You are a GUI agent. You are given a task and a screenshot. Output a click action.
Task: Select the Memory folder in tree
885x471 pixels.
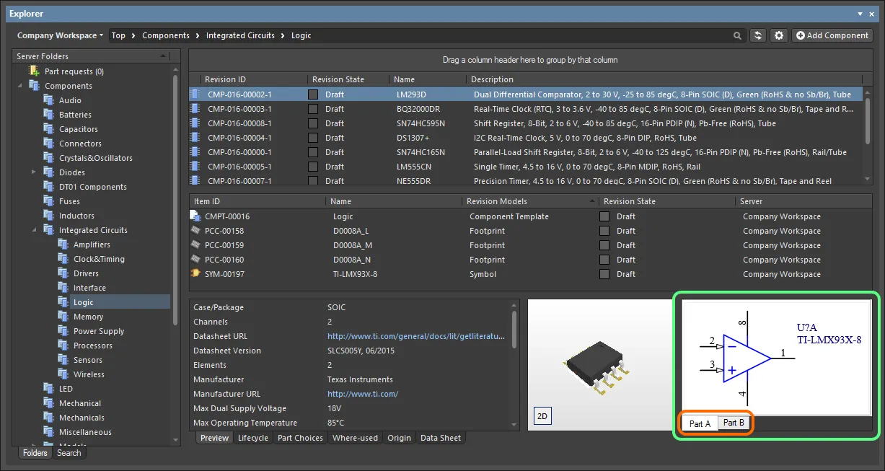[x=88, y=317]
